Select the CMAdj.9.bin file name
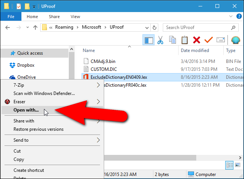The image size is (244, 179). pyautogui.click(x=103, y=61)
